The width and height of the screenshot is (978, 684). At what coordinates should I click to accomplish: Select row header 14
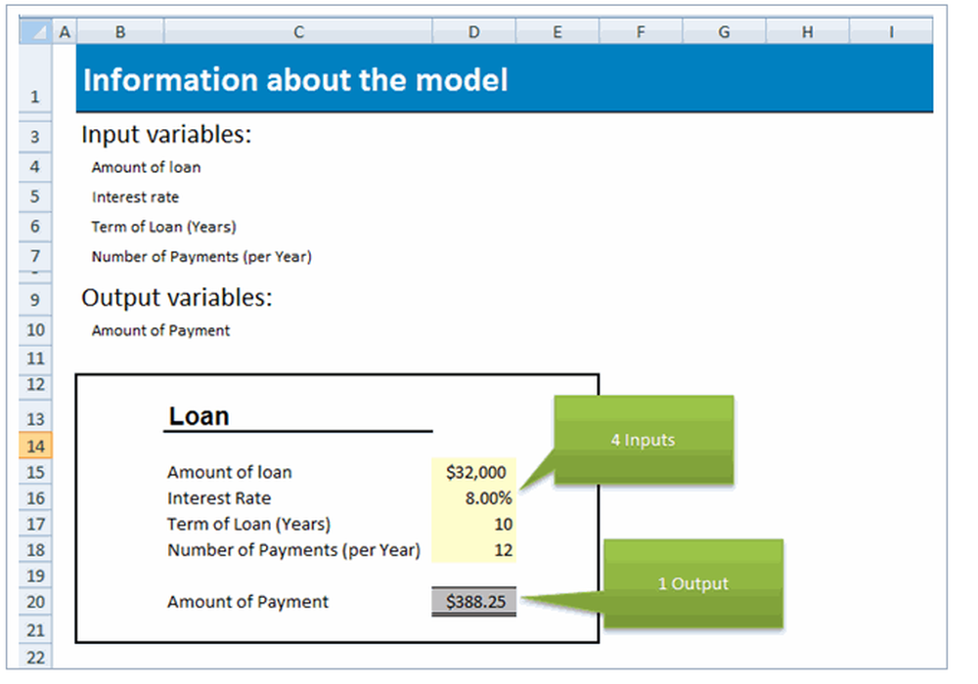[34, 447]
